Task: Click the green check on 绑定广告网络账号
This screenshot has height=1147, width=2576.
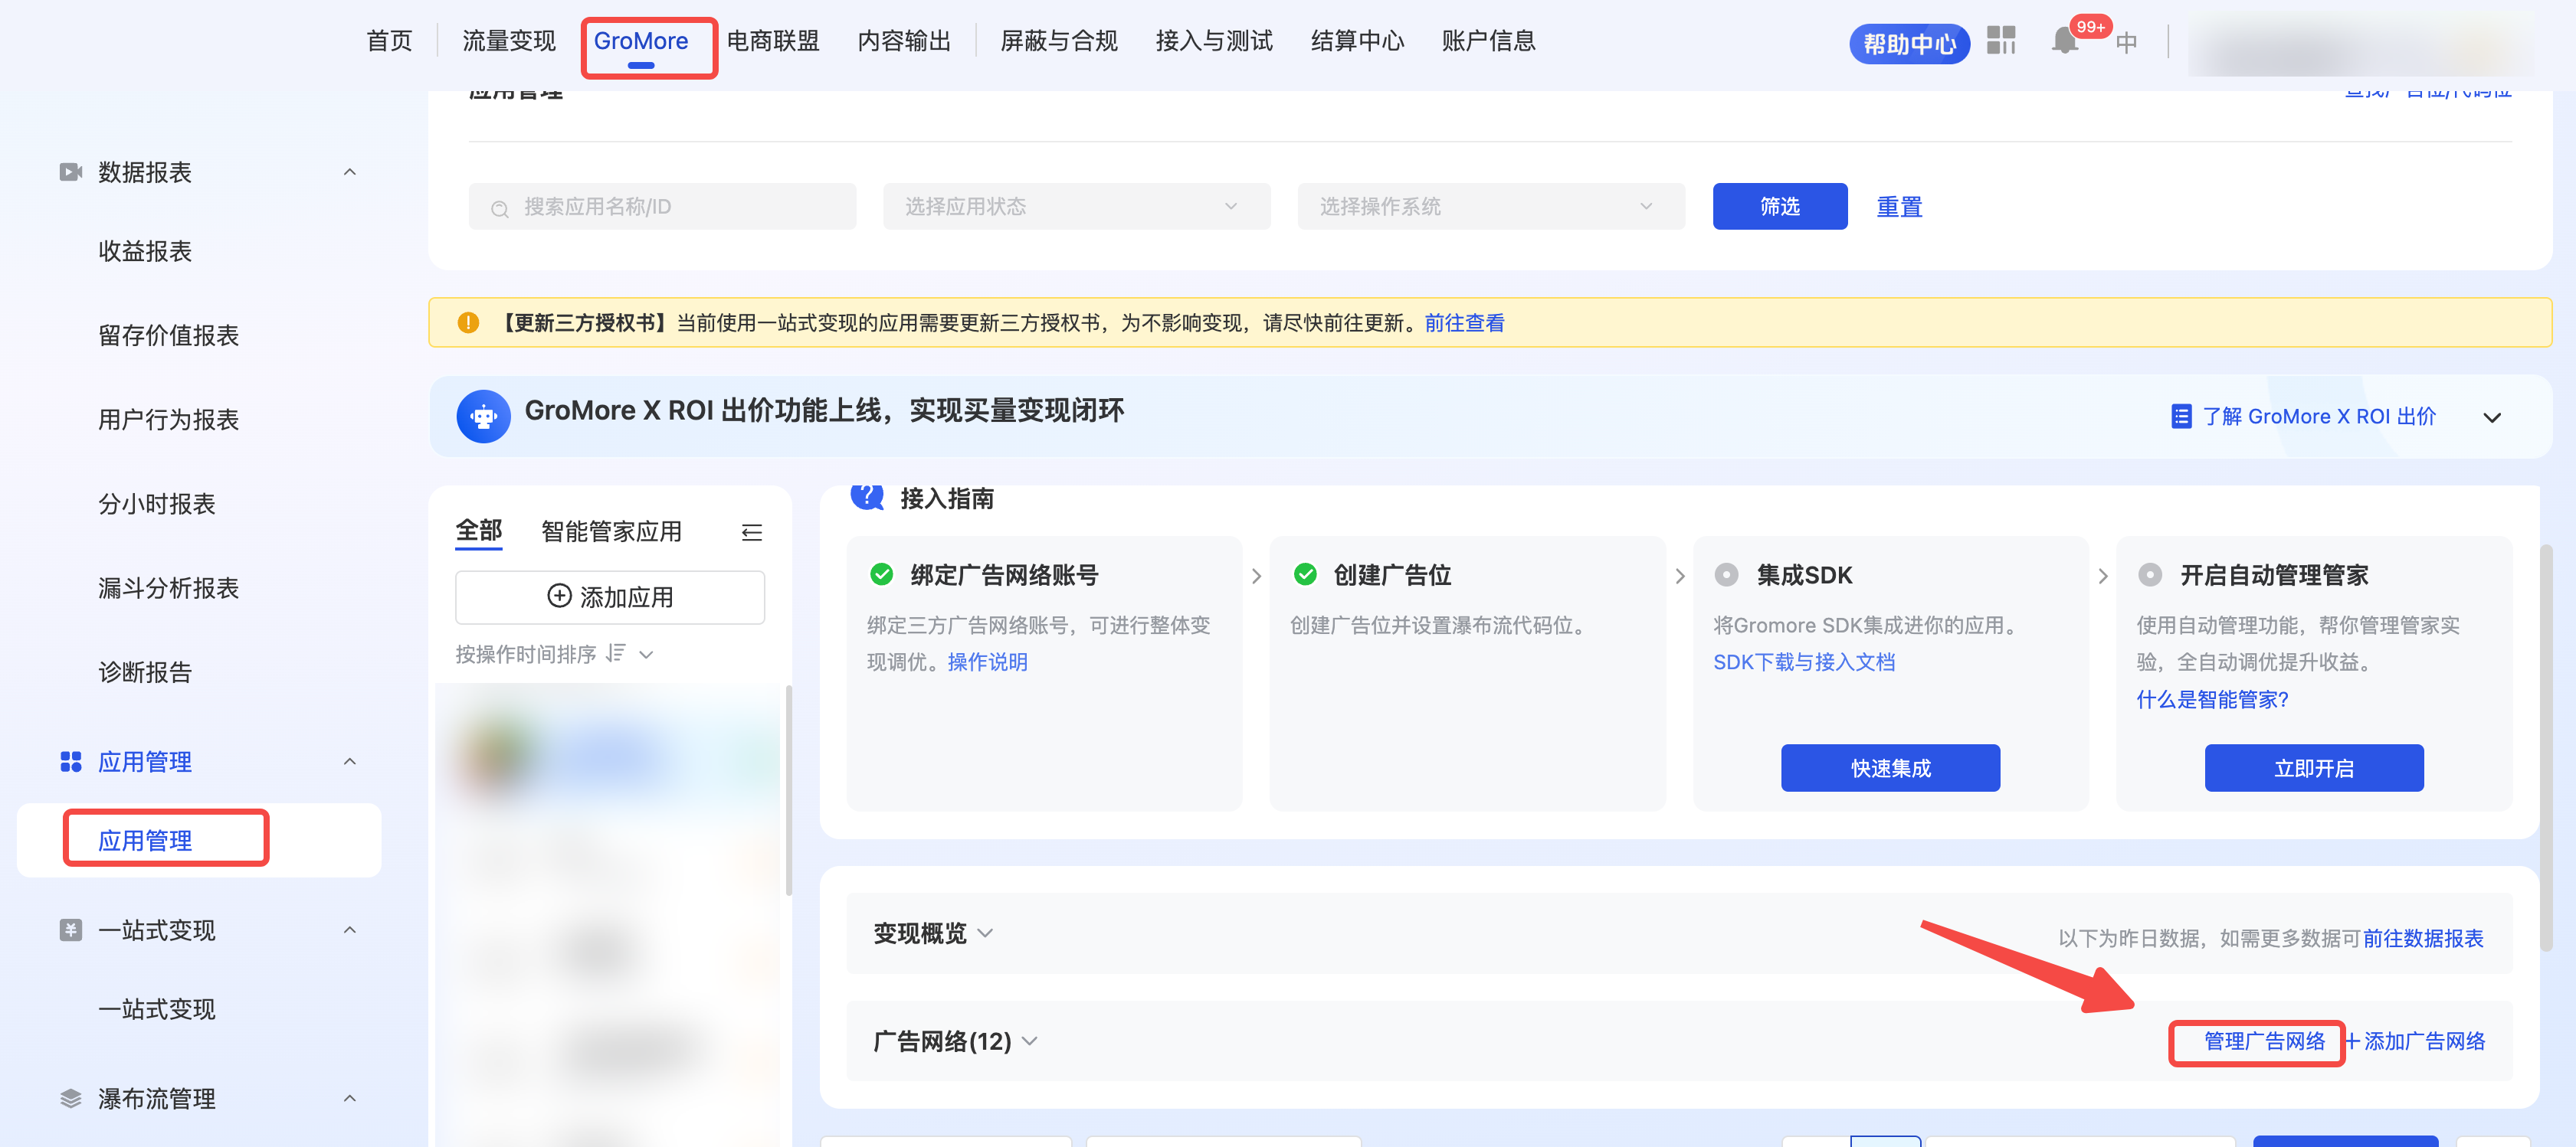Action: 881,574
